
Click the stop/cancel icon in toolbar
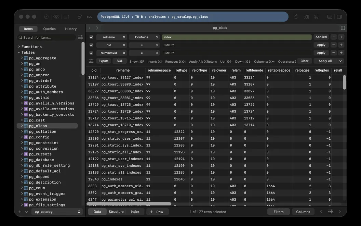click(x=46, y=16)
